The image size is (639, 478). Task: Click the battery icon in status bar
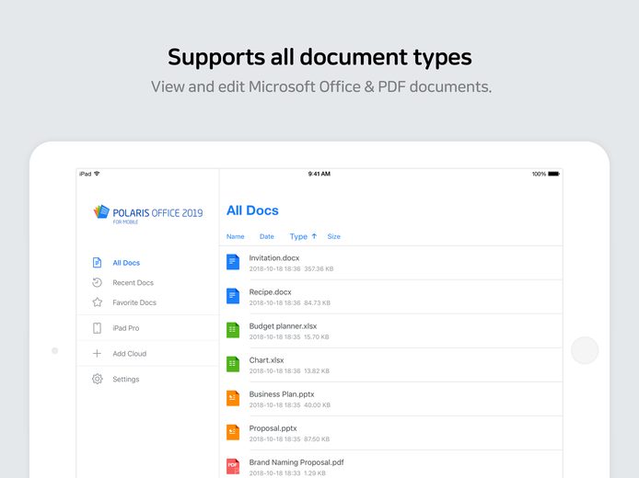553,174
